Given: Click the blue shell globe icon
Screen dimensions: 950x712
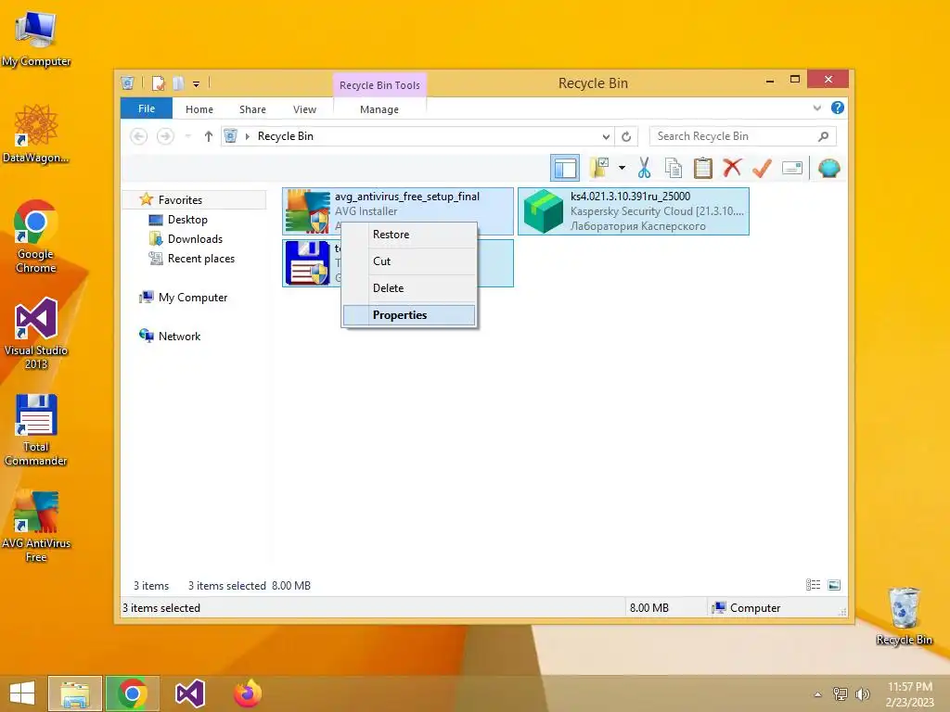Looking at the screenshot, I should click(x=828, y=168).
